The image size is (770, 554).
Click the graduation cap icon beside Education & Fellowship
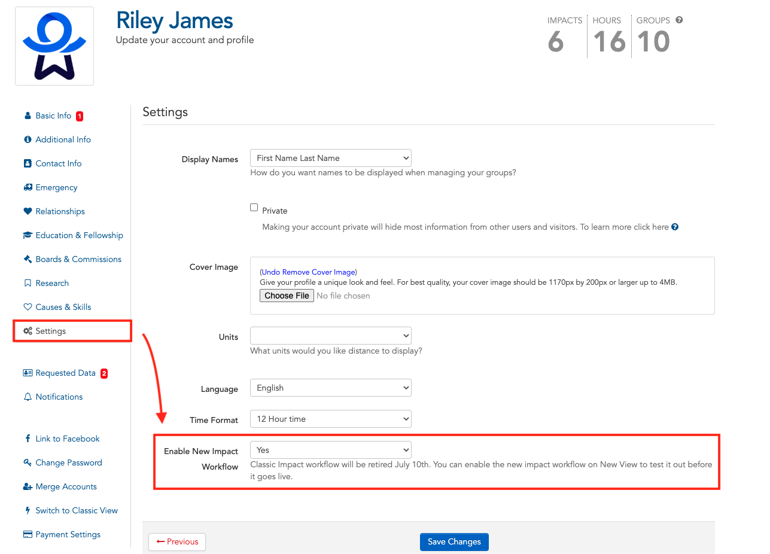point(28,235)
